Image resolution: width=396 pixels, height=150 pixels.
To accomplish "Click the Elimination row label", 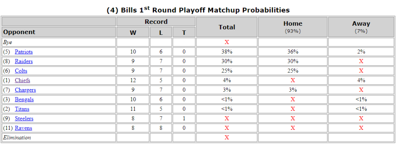I will tap(17, 138).
